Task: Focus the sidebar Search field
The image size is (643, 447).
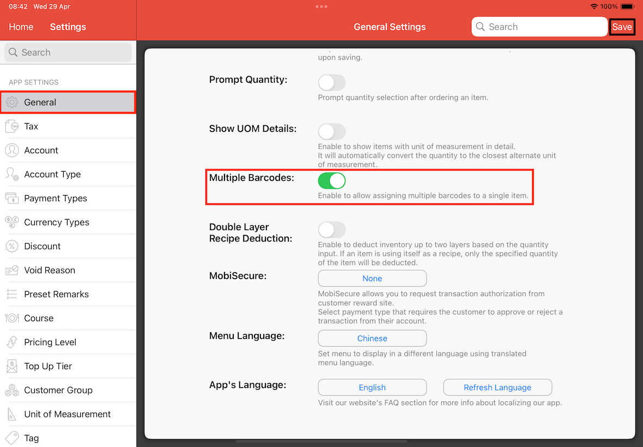Action: pyautogui.click(x=68, y=52)
